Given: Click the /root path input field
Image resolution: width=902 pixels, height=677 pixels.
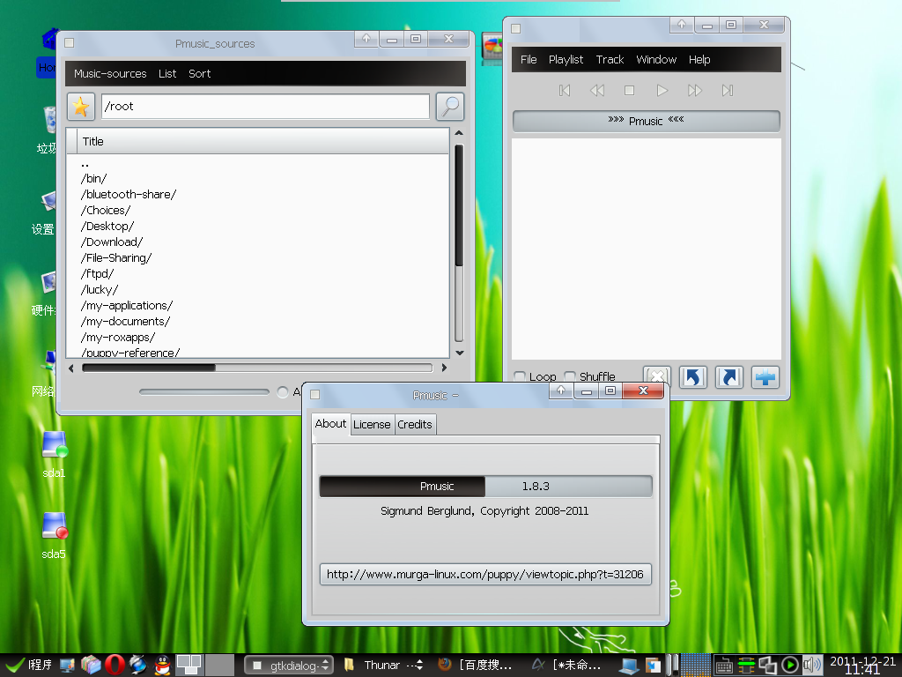Looking at the screenshot, I should [265, 107].
